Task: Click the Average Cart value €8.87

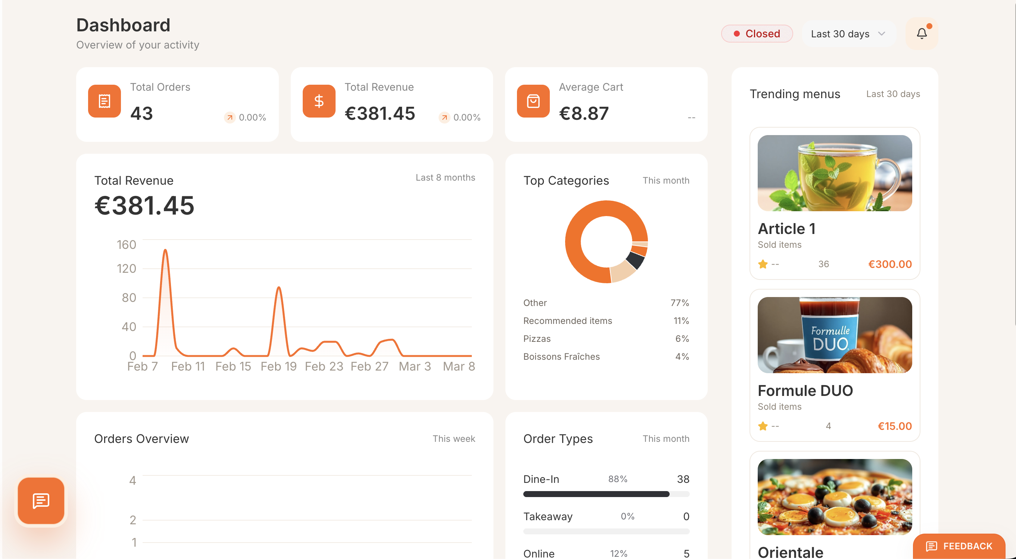Action: [x=584, y=113]
